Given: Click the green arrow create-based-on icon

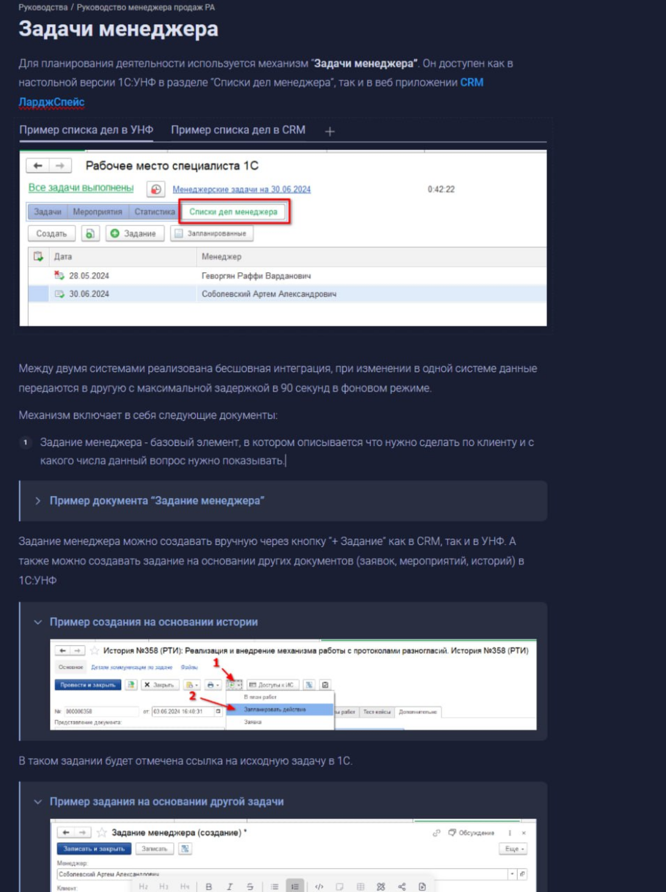Looking at the screenshot, I should pyautogui.click(x=235, y=685).
